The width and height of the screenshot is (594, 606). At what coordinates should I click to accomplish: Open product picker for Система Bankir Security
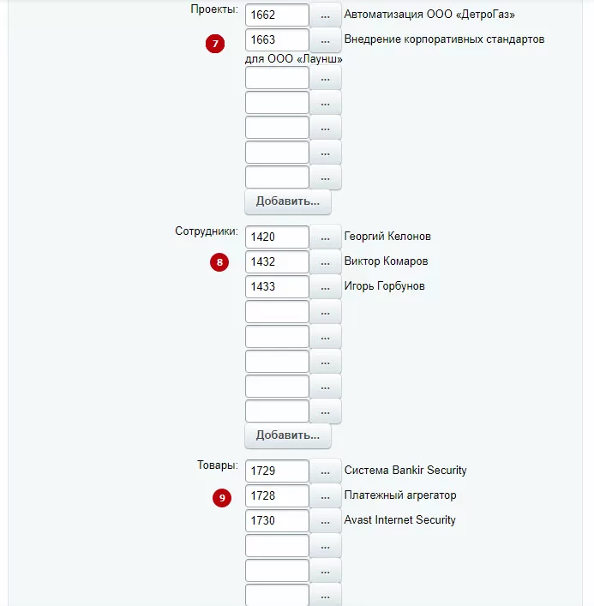tap(326, 471)
